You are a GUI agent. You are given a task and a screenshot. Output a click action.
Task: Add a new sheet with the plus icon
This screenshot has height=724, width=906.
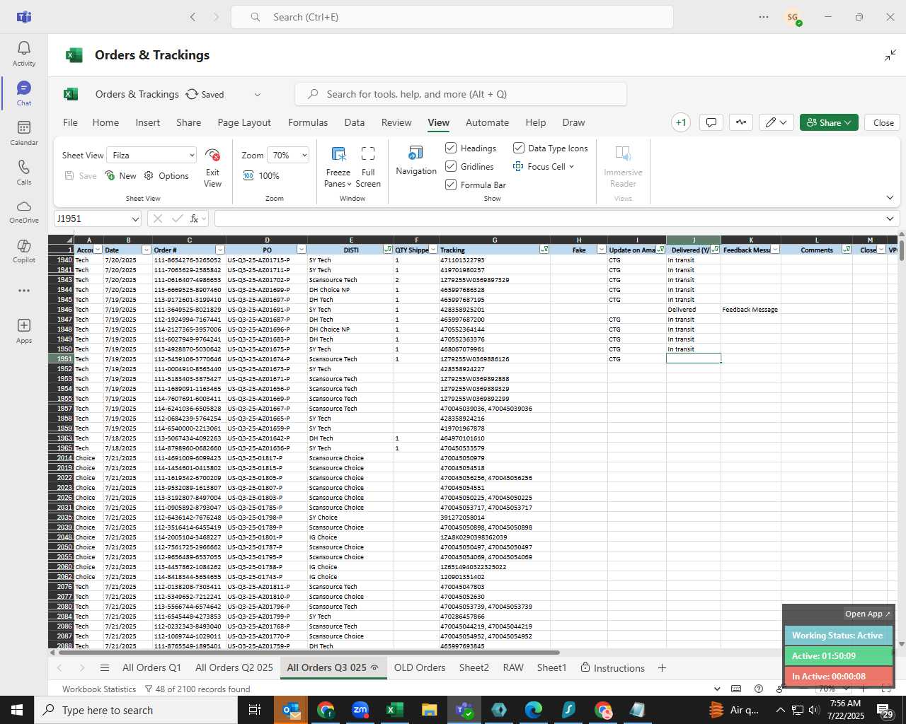pos(662,667)
